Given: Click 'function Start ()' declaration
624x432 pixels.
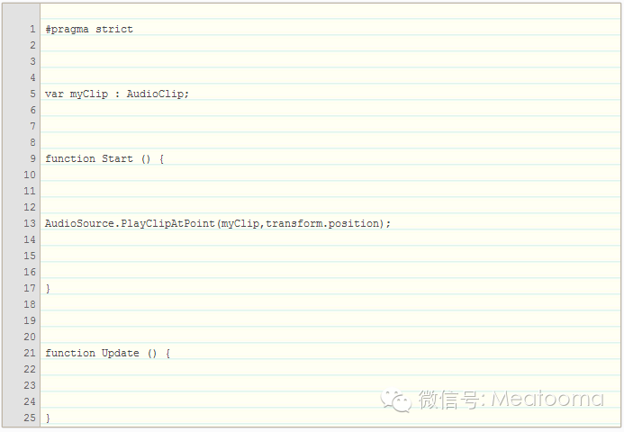Looking at the screenshot, I should (104, 158).
